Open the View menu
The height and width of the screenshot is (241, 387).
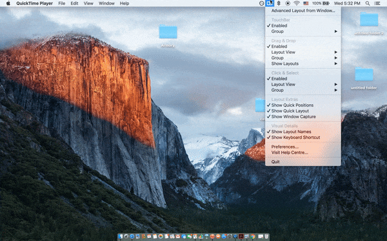point(88,3)
